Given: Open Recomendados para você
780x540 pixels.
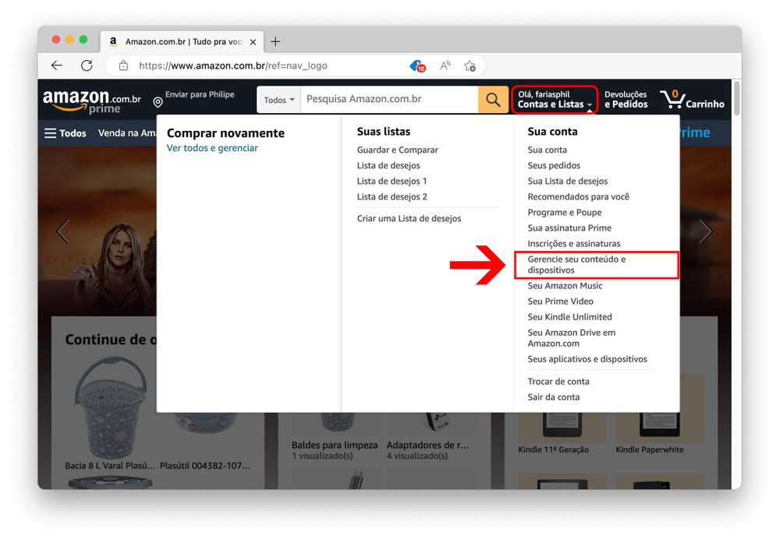Looking at the screenshot, I should tap(579, 196).
